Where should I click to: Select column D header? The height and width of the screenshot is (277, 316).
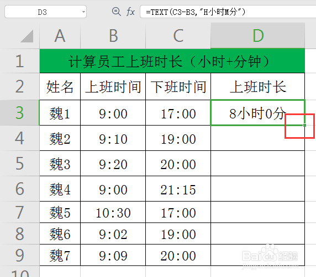[x=258, y=36]
